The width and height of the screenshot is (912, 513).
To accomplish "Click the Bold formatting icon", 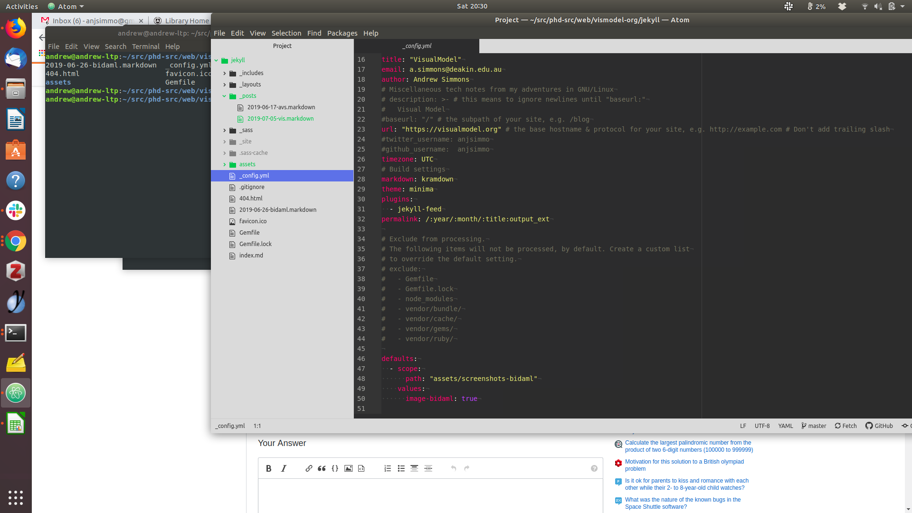I will pyautogui.click(x=268, y=468).
